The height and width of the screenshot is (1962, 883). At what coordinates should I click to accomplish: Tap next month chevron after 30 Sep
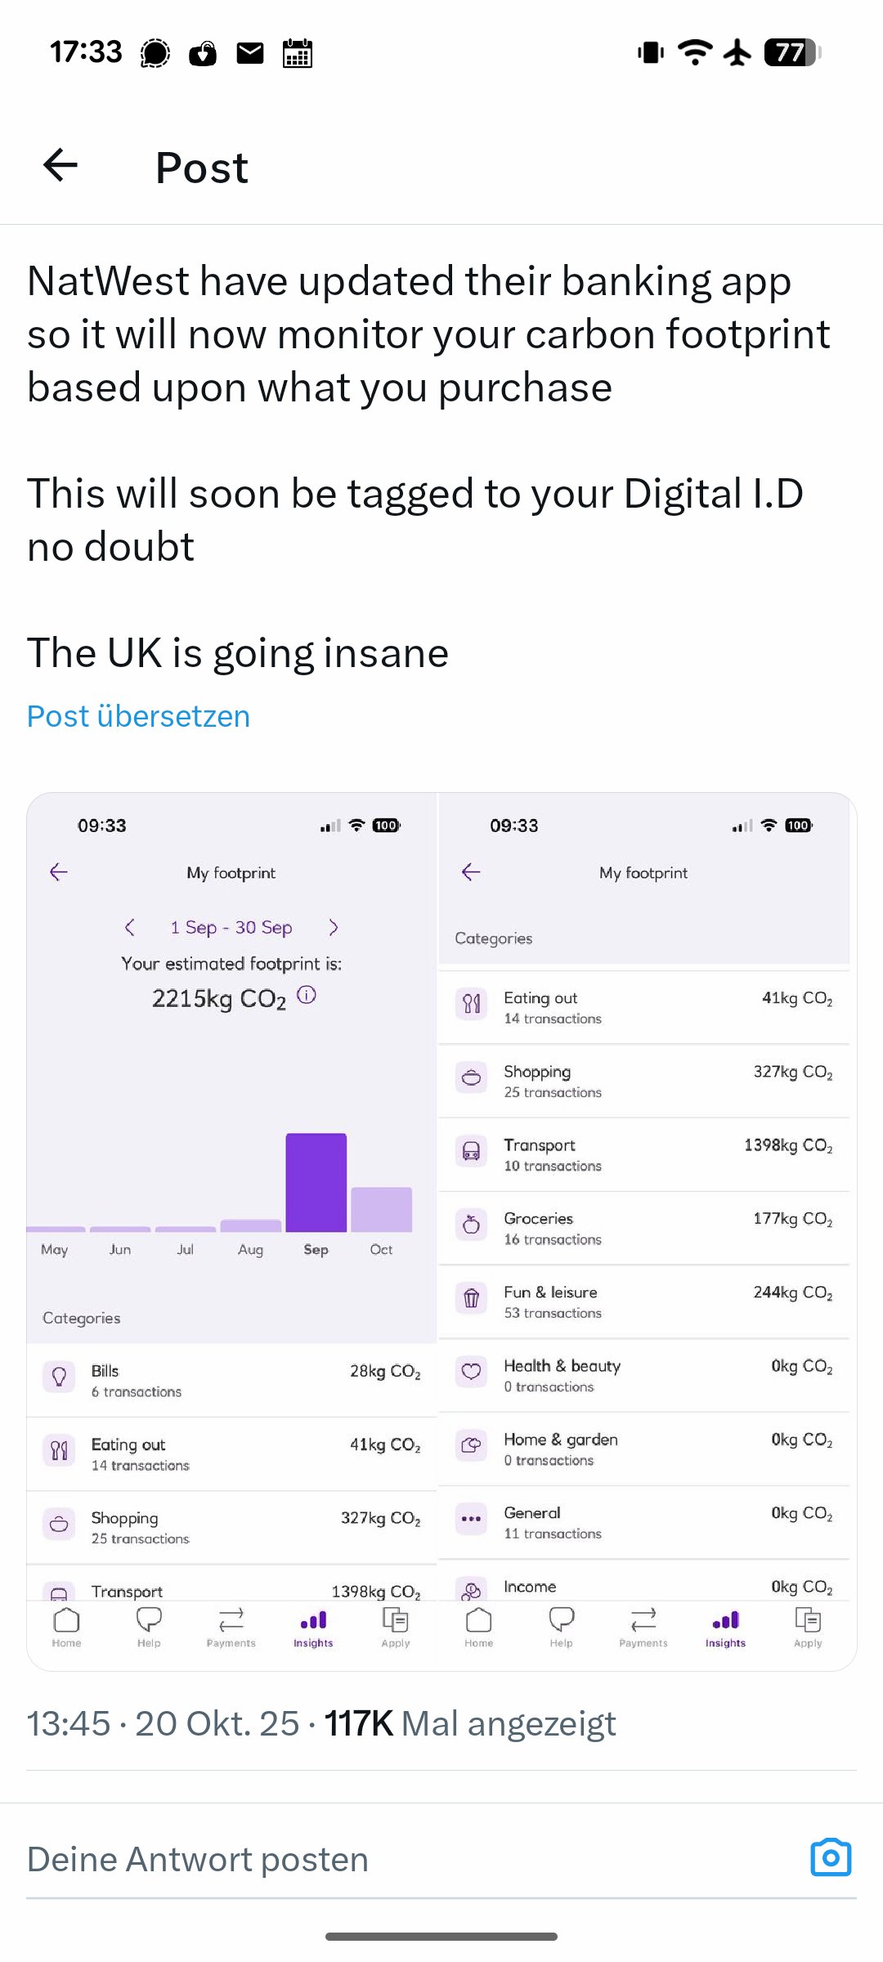(333, 927)
